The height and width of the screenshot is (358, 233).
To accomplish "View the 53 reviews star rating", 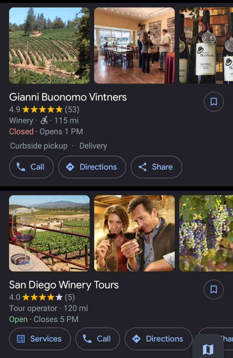I will point(44,109).
